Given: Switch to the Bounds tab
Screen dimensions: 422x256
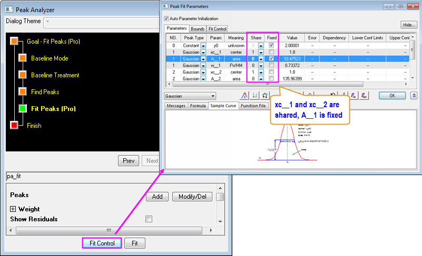Looking at the screenshot, I should pos(198,29).
